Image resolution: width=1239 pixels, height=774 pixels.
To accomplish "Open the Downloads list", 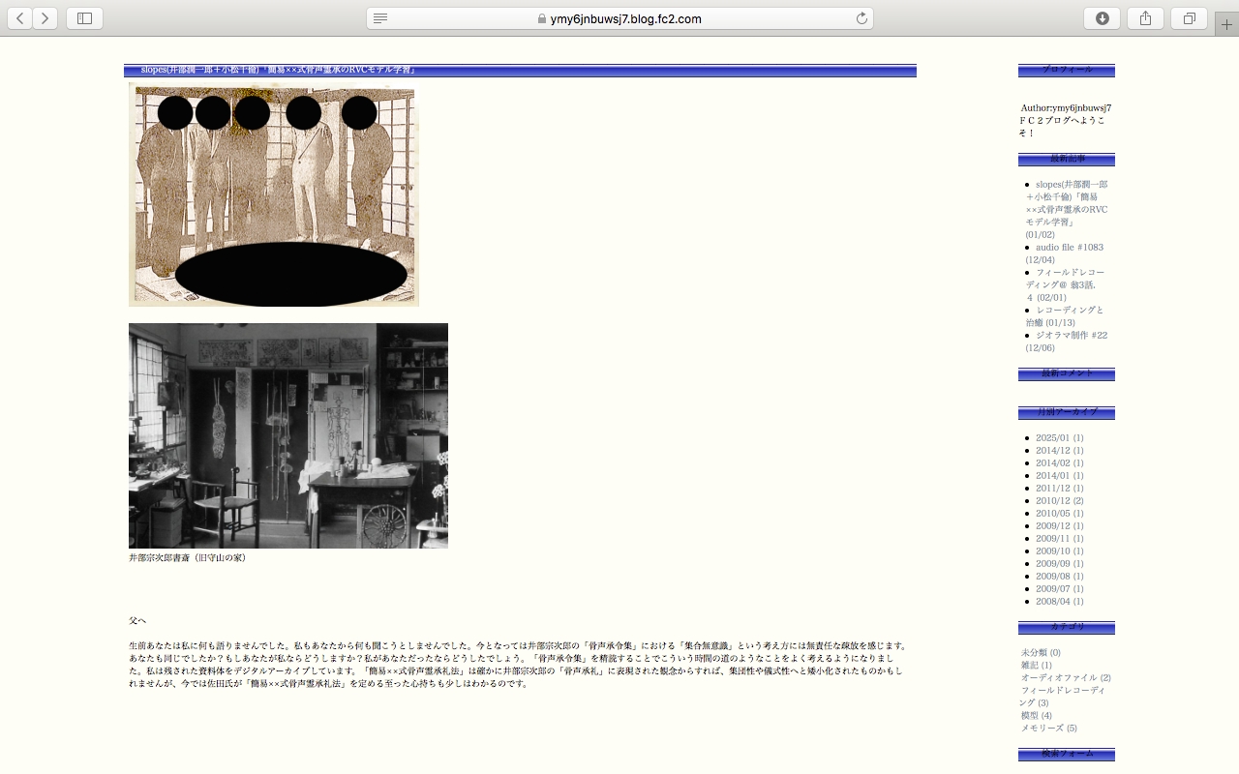I will [x=1102, y=18].
